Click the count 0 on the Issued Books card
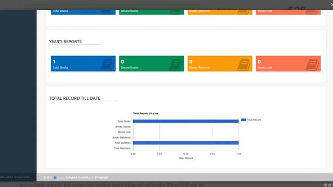Image resolution: width=333 pixels, height=187 pixels. 123,62
